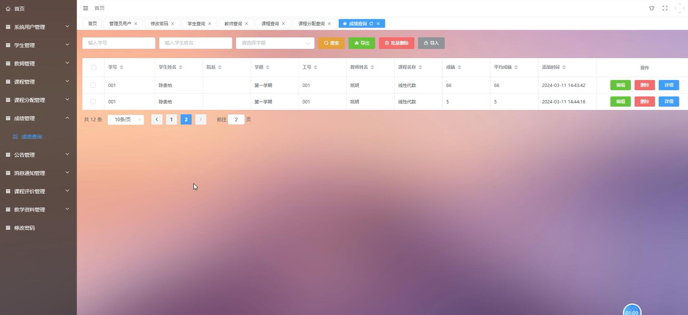688x315 pixels.
Task: Sort by 工号 column arrows
Action: coord(316,67)
